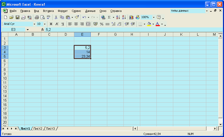This screenshot has width=224, height=137.
Task: Open a file using folder icon
Action: (x=11, y=17)
